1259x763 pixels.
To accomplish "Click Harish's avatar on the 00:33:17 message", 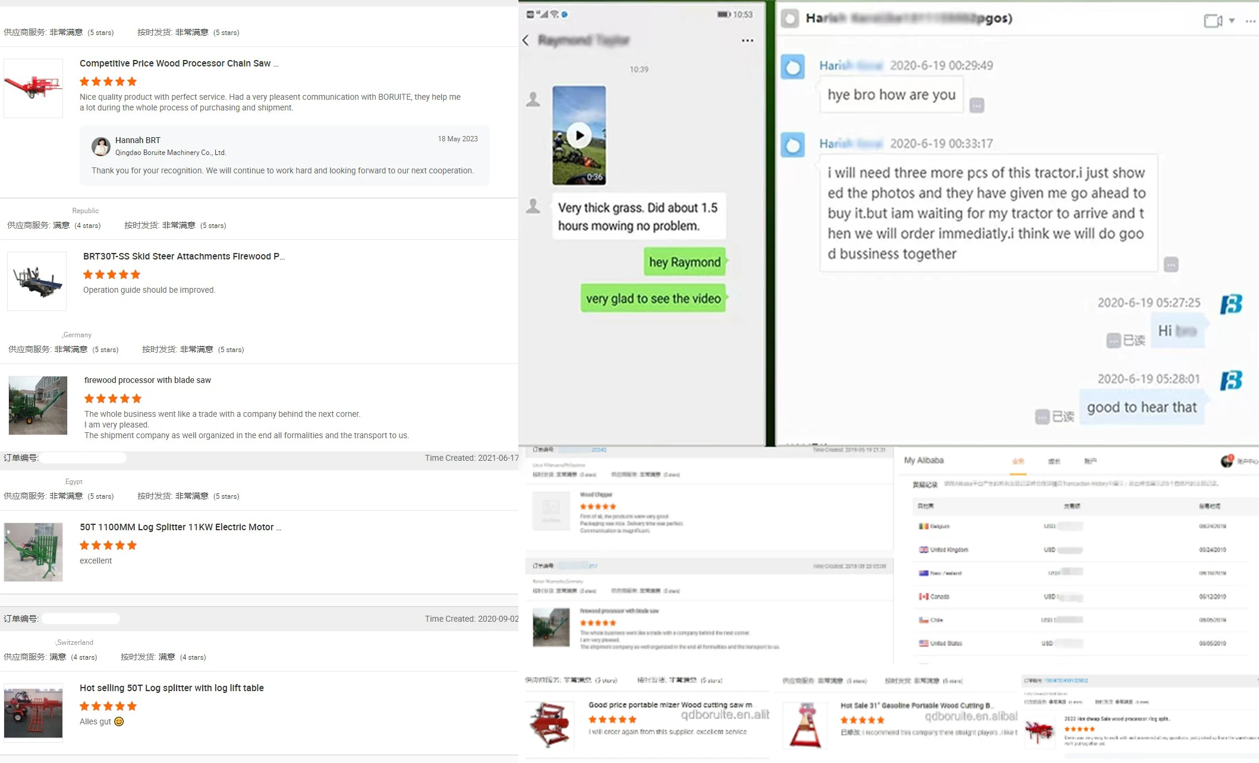I will [792, 145].
